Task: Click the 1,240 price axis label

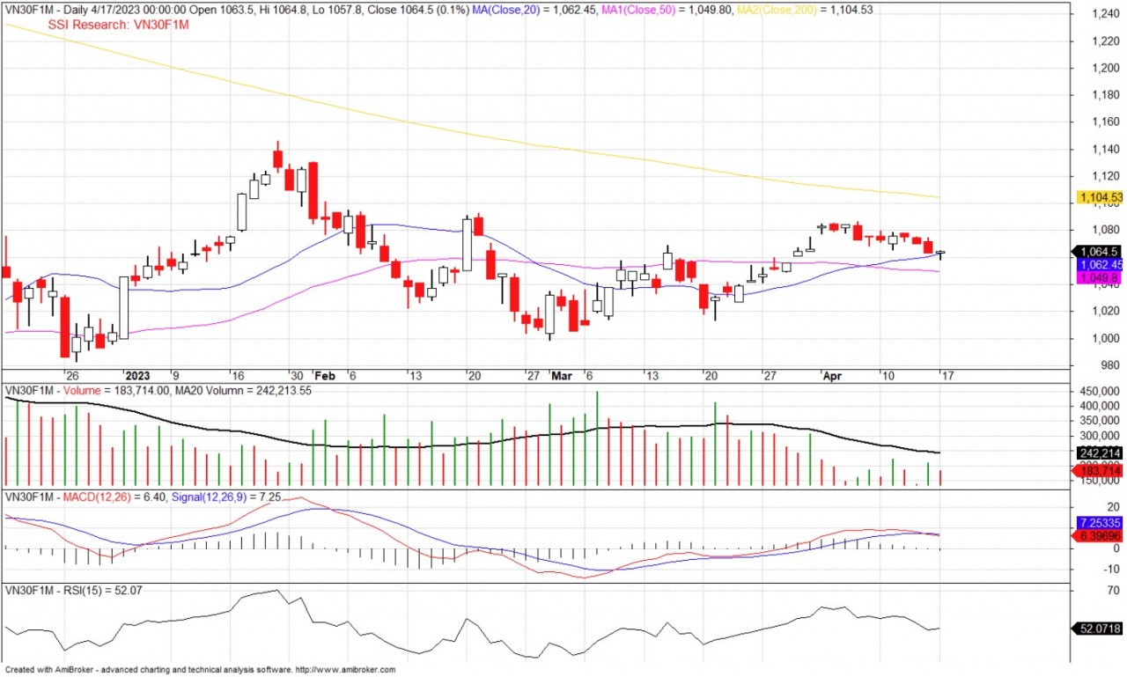Action: [1104, 14]
